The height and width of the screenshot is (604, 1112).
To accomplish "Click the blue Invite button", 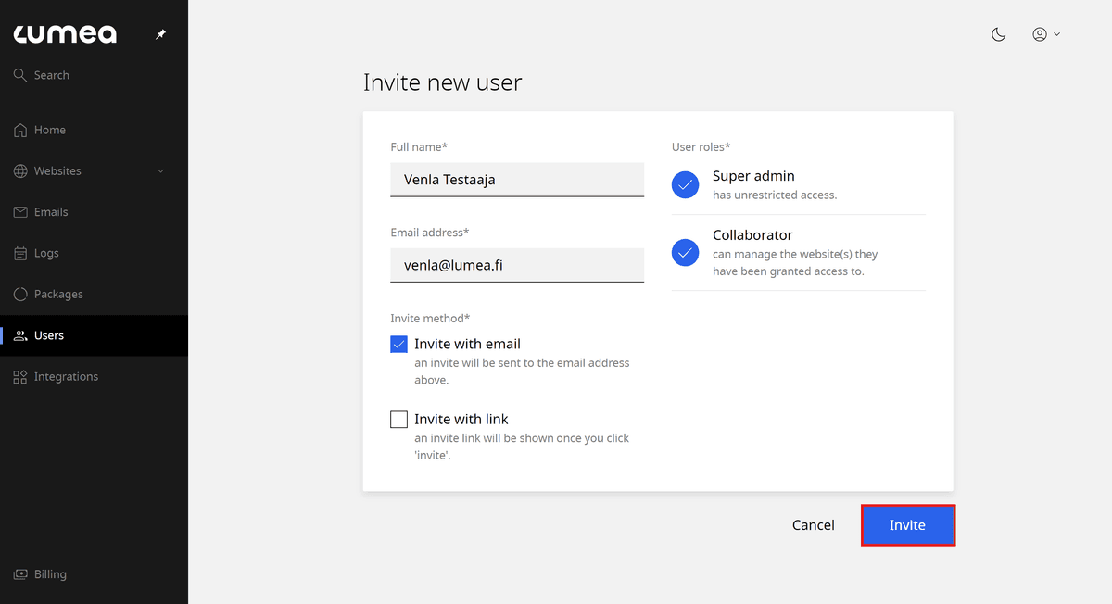I will pyautogui.click(x=907, y=525).
